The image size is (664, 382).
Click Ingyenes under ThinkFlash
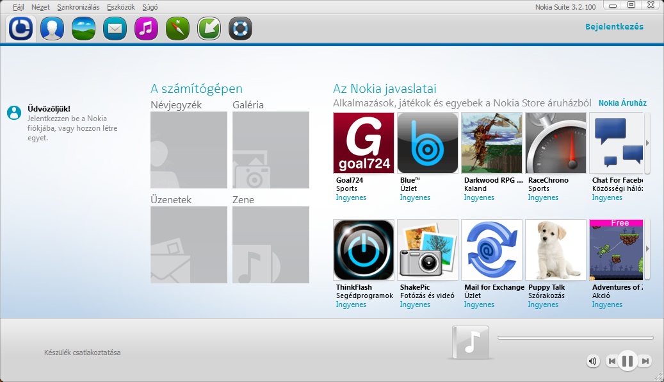[x=351, y=304]
